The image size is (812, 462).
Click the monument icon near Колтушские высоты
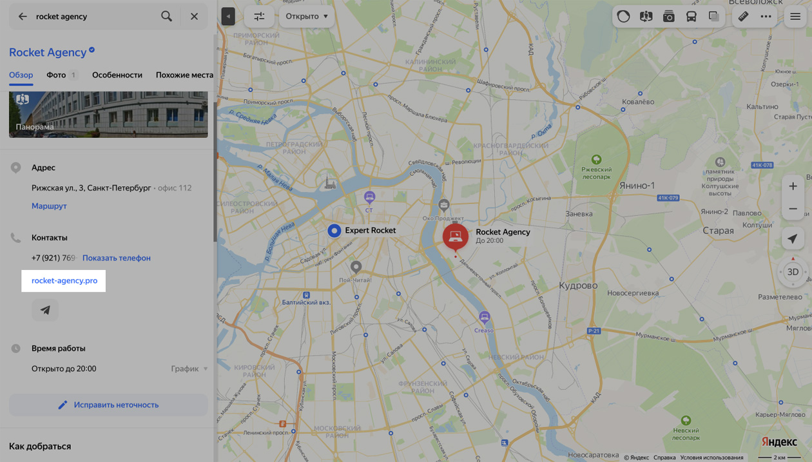coord(720,162)
